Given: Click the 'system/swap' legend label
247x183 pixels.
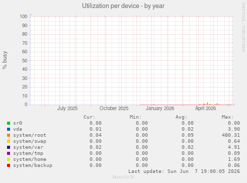Looking at the screenshot, I should 30,141.
